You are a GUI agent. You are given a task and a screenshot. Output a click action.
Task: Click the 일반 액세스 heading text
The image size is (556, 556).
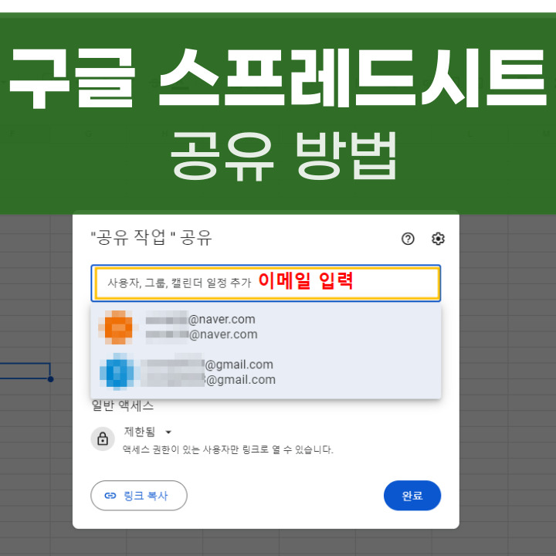(x=122, y=405)
